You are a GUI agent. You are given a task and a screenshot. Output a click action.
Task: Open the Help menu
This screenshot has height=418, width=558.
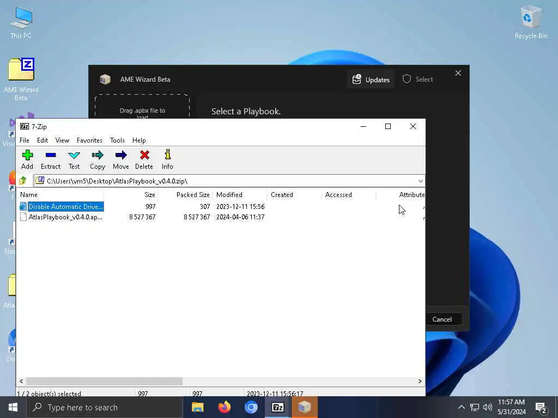[139, 140]
